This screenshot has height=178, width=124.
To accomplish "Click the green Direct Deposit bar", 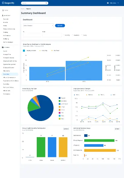I will (x=99, y=140).
